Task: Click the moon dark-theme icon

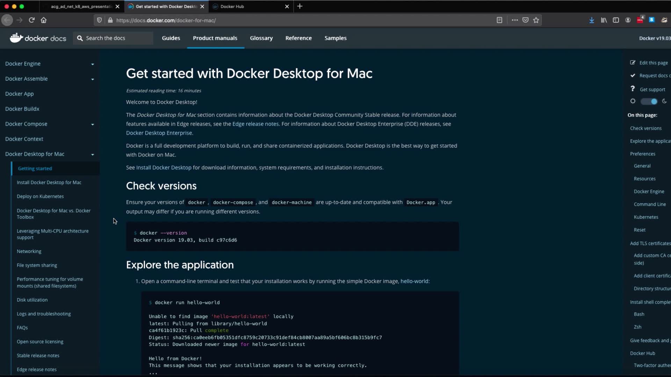Action: click(664, 101)
